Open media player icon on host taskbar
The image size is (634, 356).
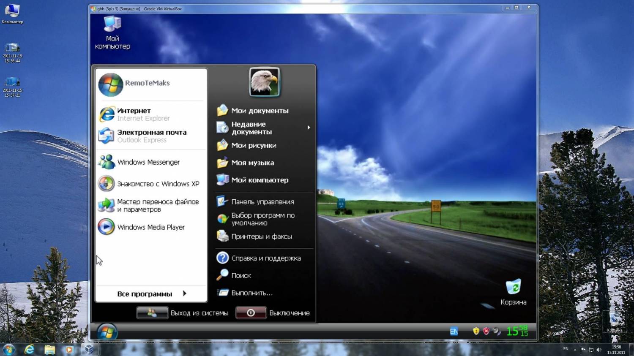[69, 349]
